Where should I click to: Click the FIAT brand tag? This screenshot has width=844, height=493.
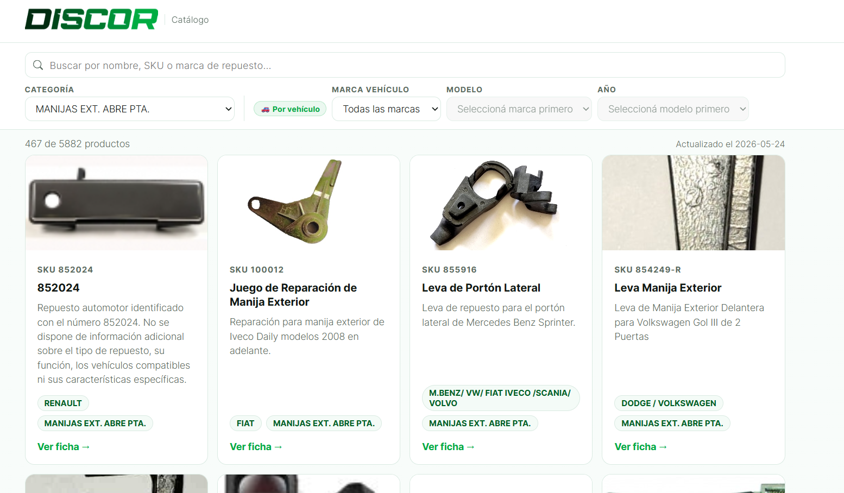(245, 424)
